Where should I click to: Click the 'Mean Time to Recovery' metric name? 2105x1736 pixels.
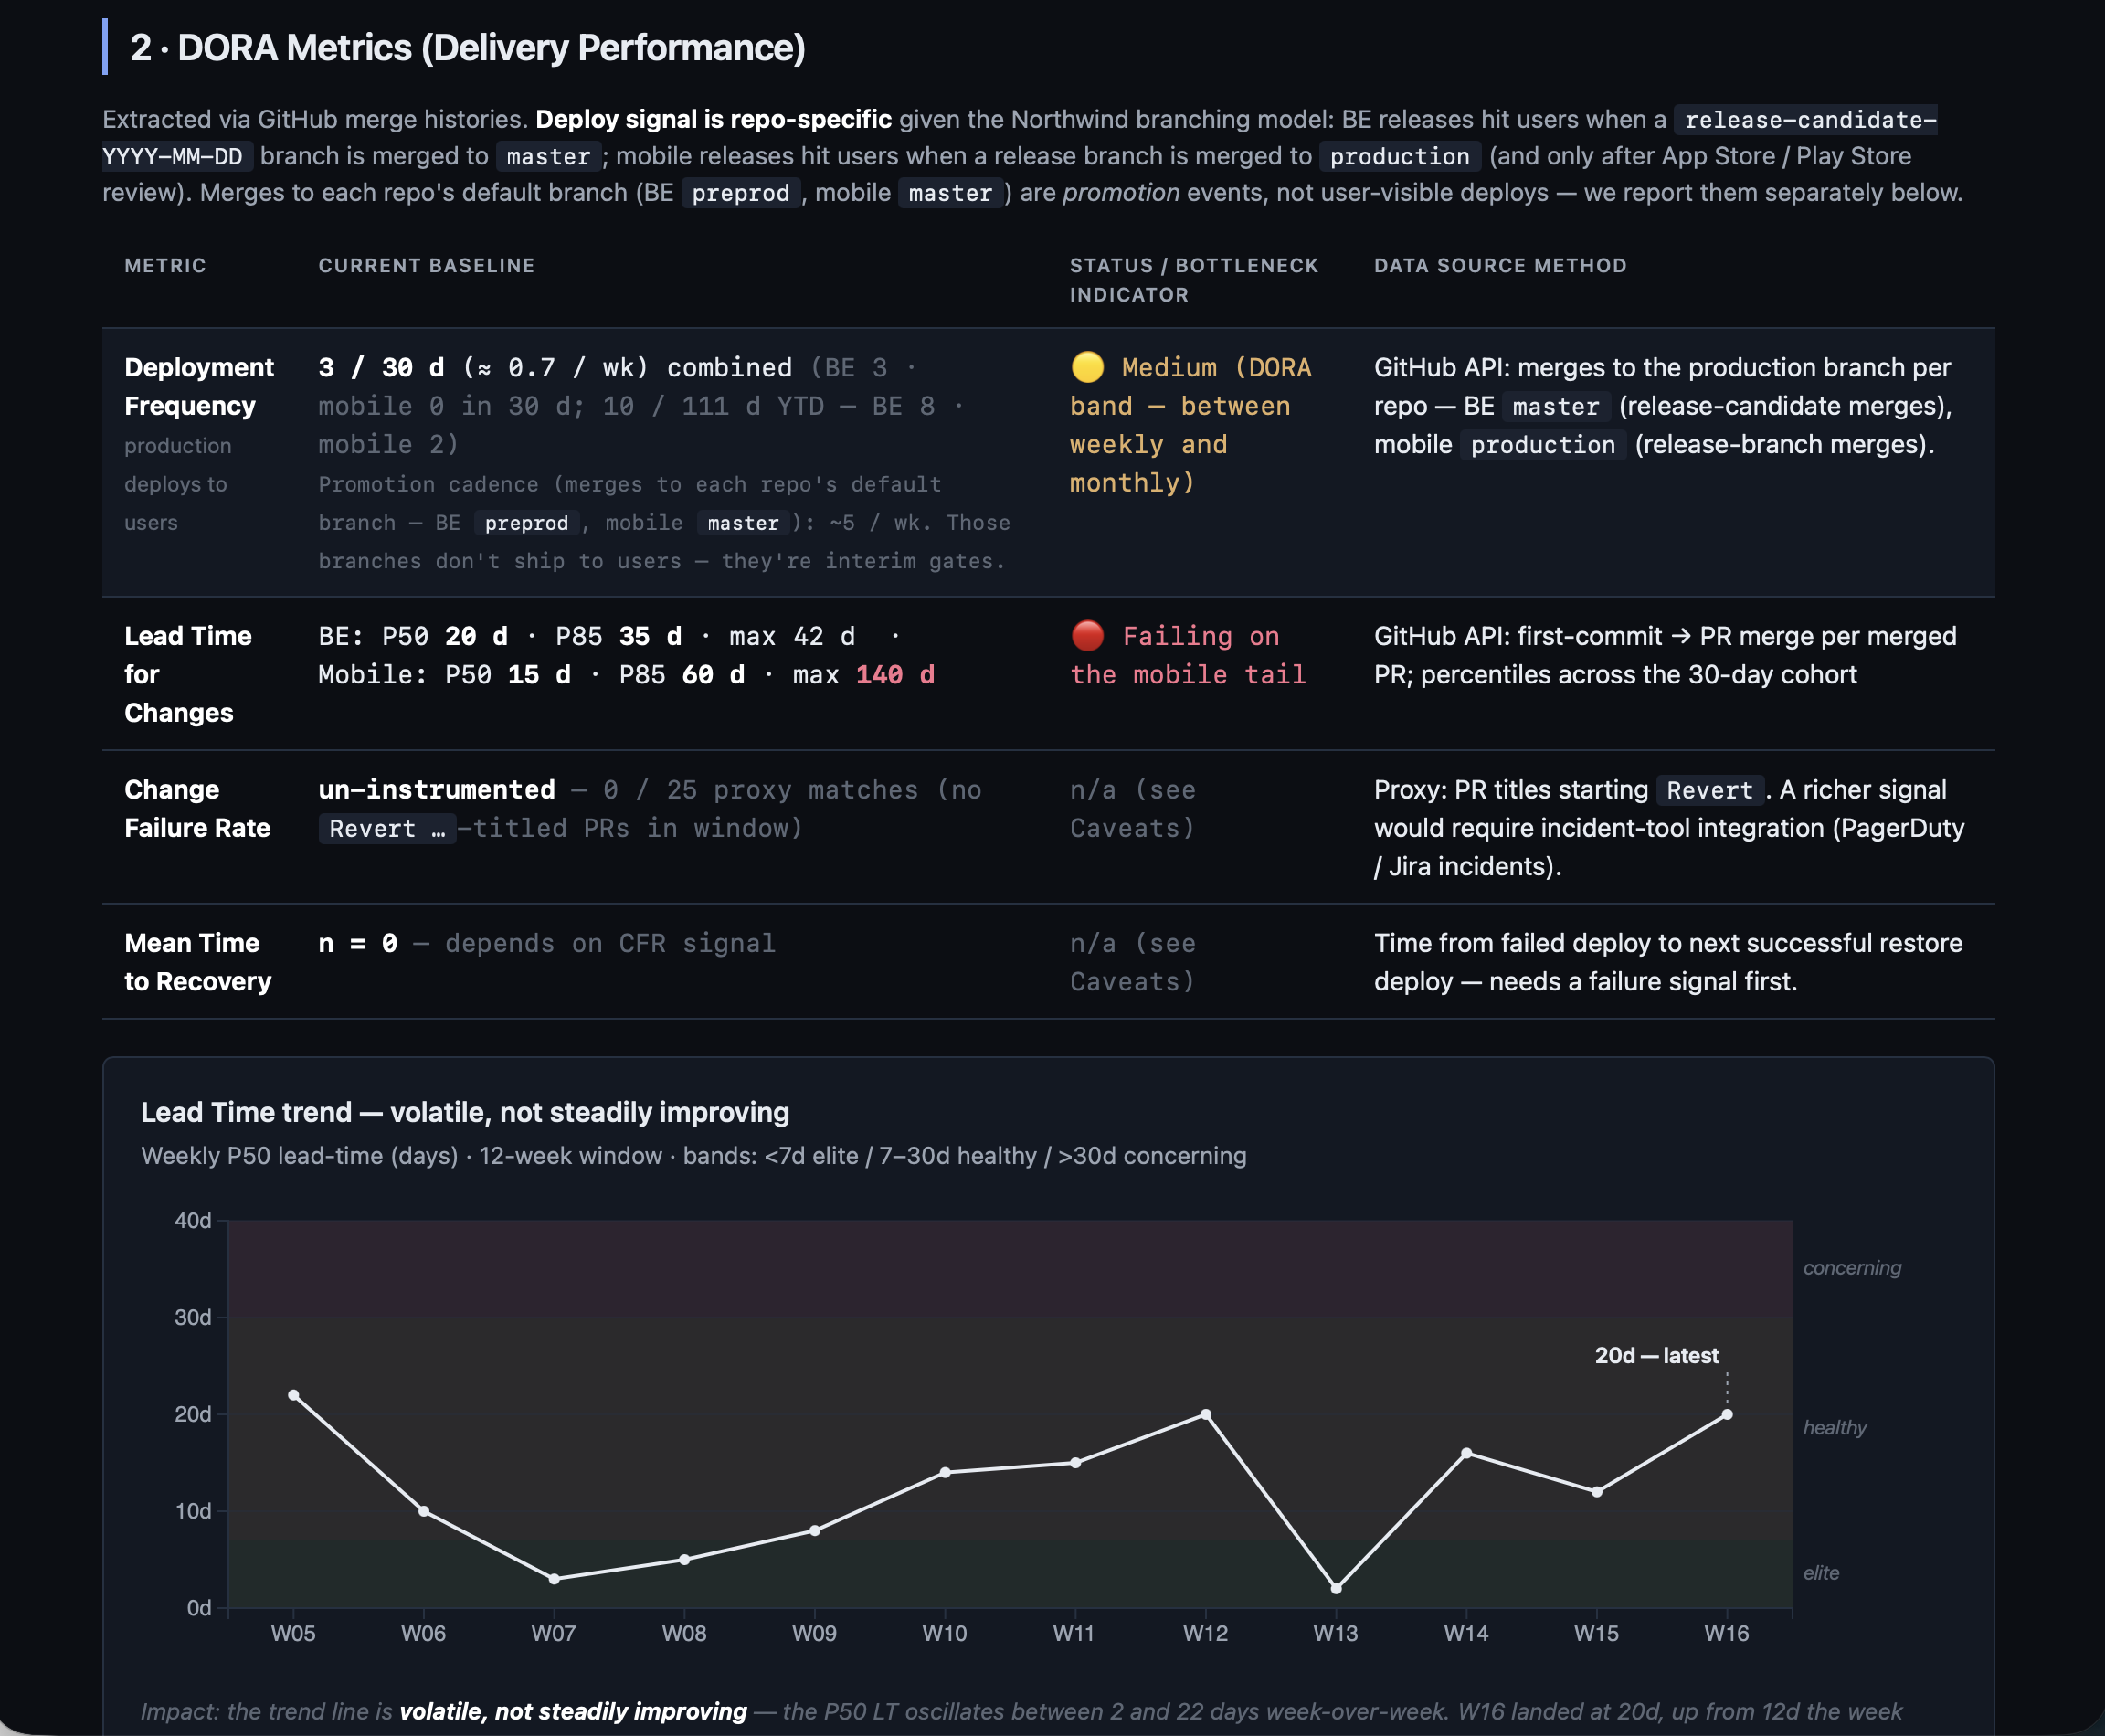[198, 962]
